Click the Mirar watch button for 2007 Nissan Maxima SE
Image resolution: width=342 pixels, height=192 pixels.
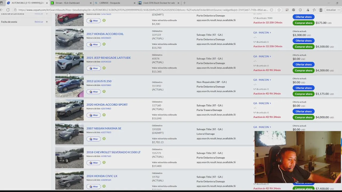pyautogui.click(x=94, y=139)
